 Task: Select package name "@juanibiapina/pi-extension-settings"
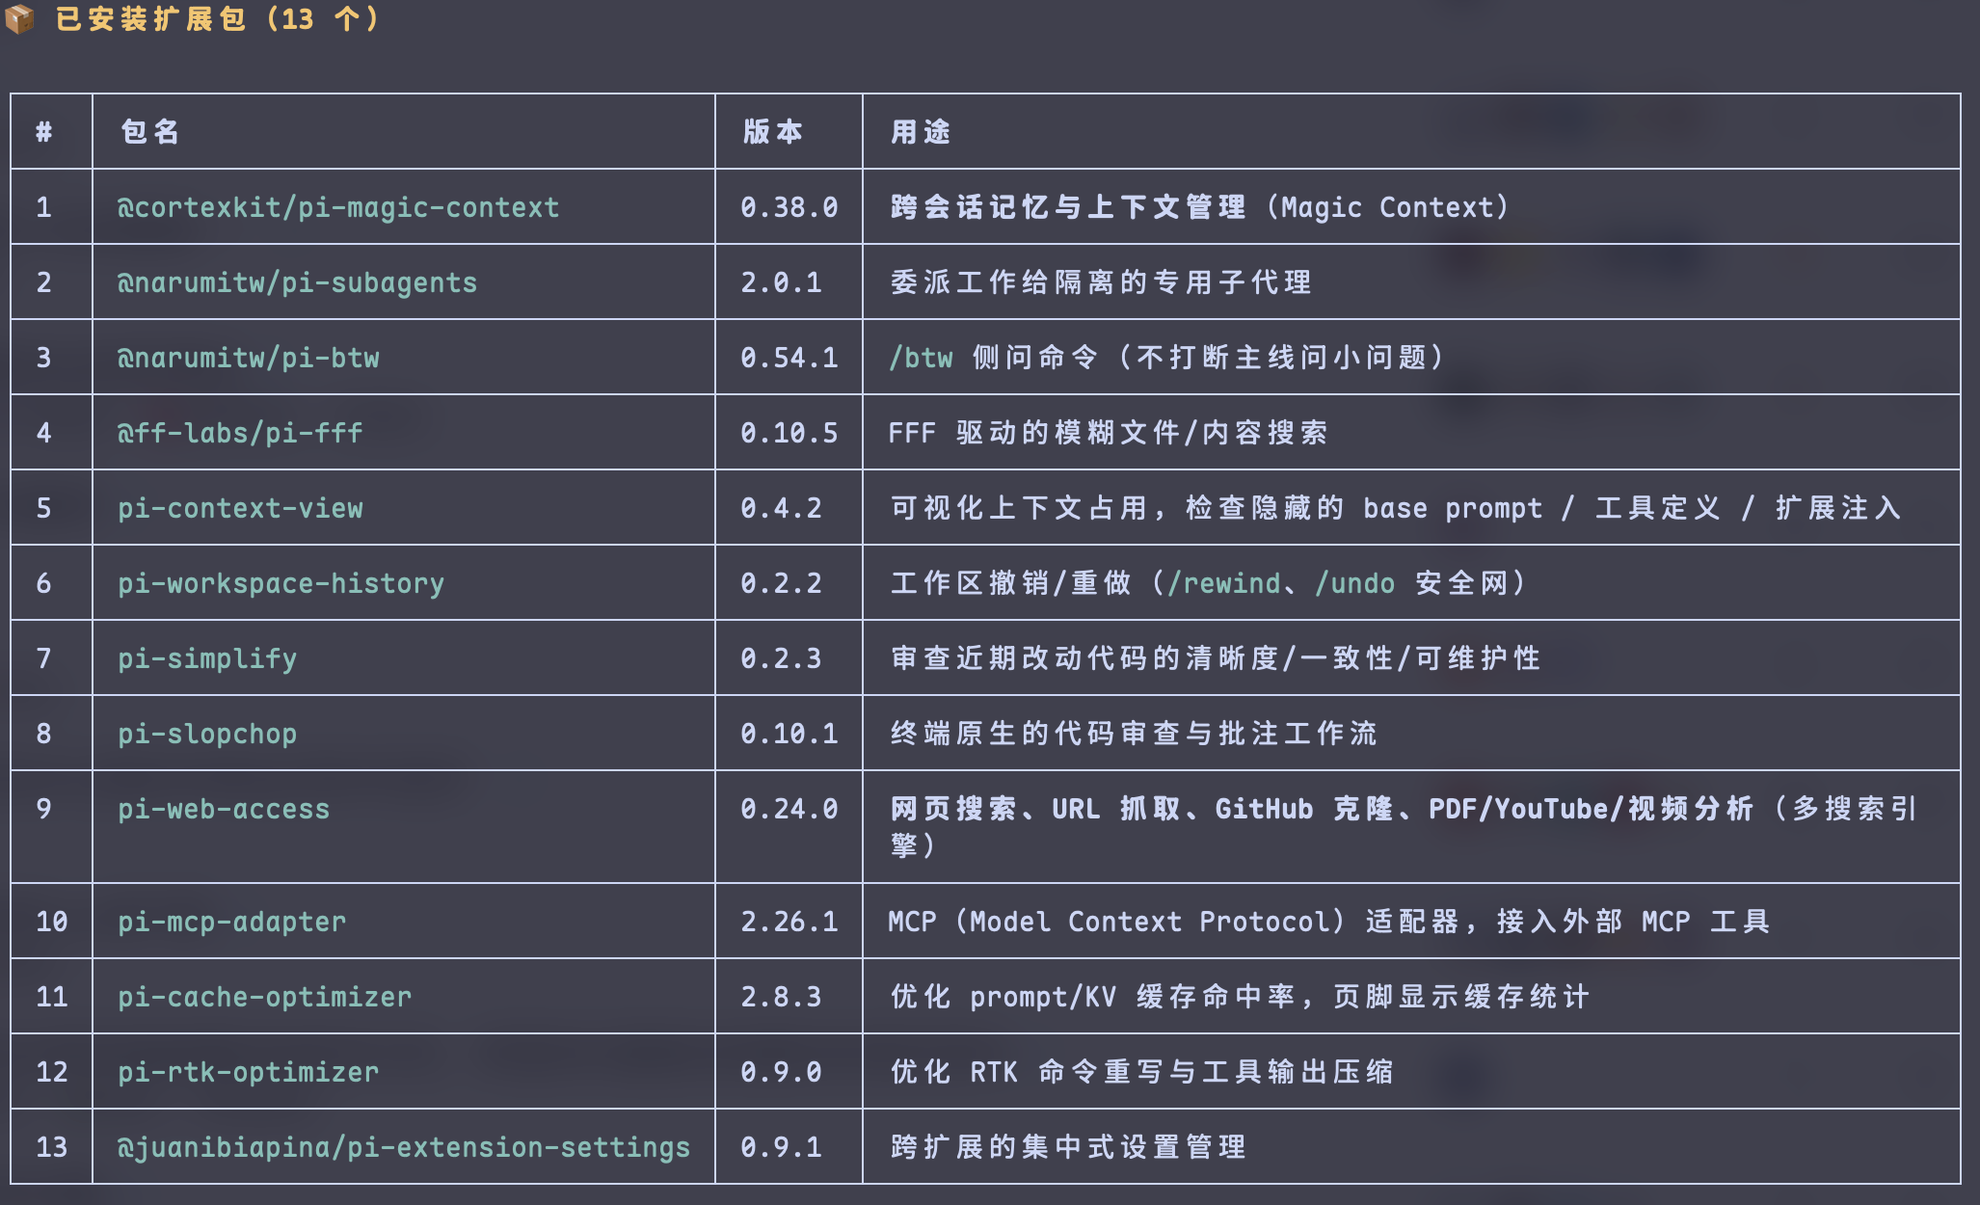tap(403, 1147)
